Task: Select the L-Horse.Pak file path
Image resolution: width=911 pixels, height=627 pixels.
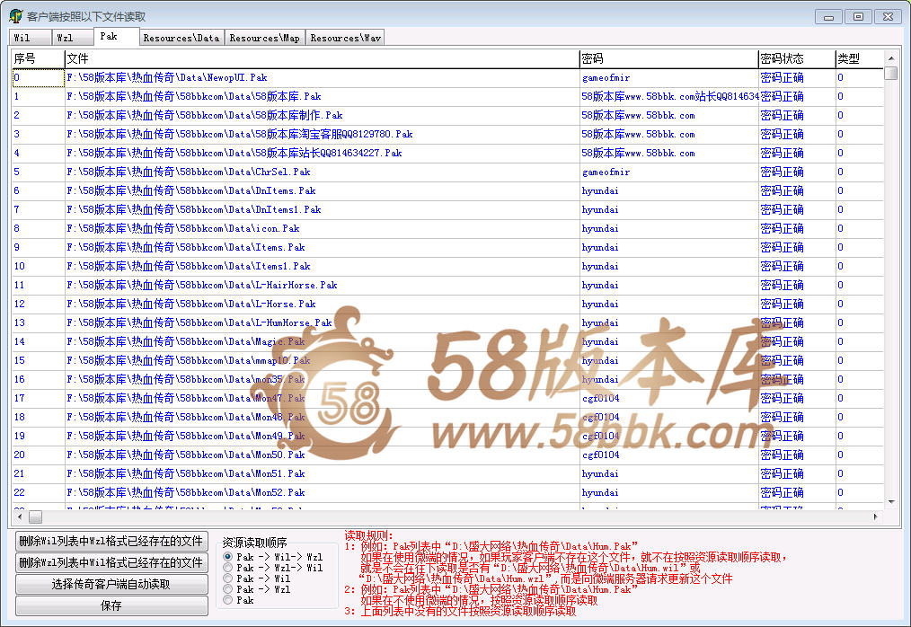Action: [191, 304]
